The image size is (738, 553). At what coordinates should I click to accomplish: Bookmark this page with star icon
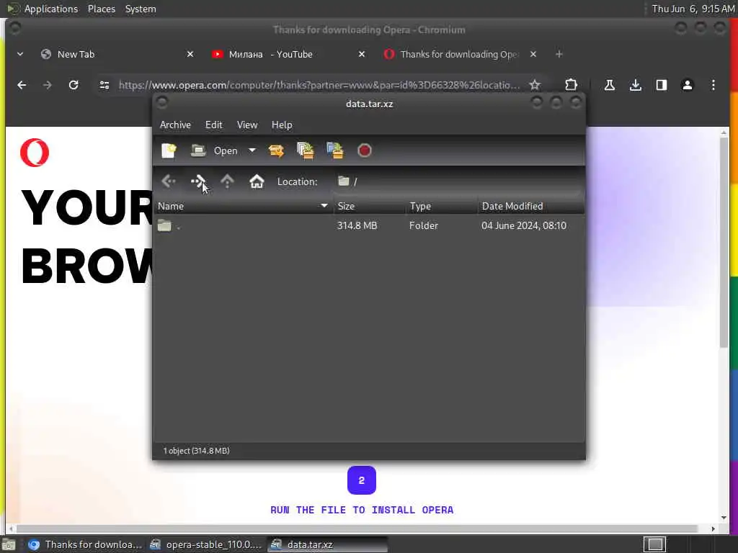[x=535, y=85]
